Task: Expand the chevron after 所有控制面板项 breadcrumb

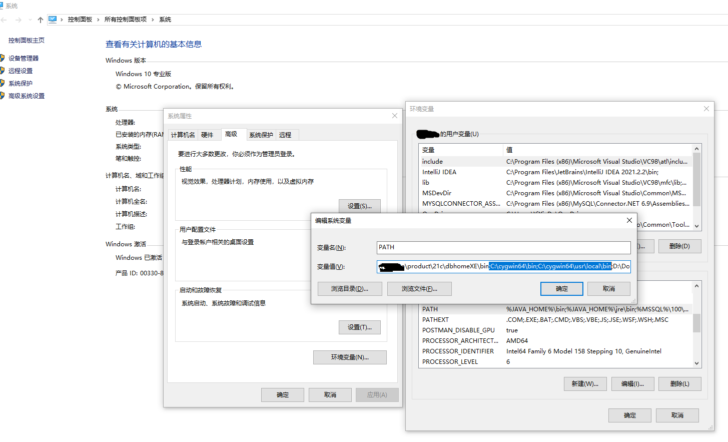Action: [x=153, y=20]
